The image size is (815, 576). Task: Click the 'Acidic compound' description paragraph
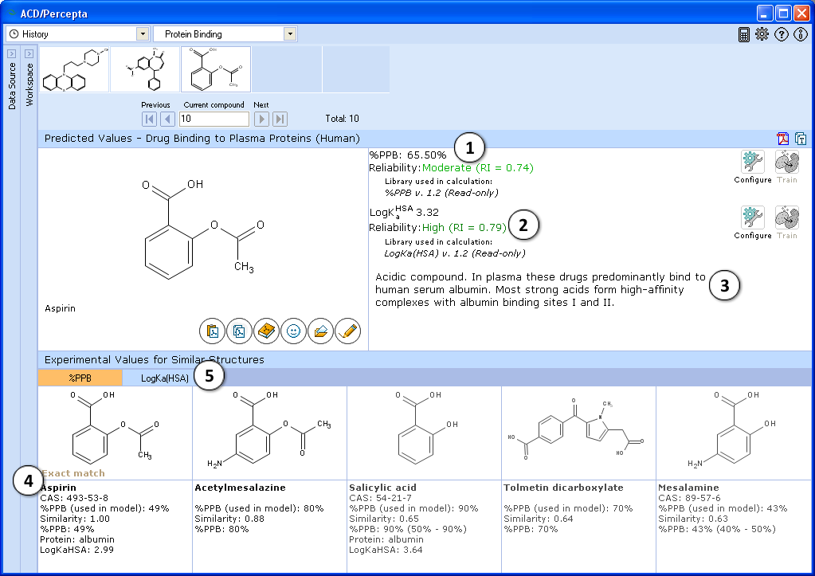541,289
